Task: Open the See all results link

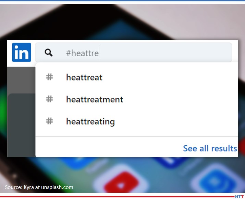Action: coord(210,148)
